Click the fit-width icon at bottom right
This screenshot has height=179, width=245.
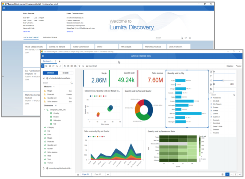click(240, 174)
